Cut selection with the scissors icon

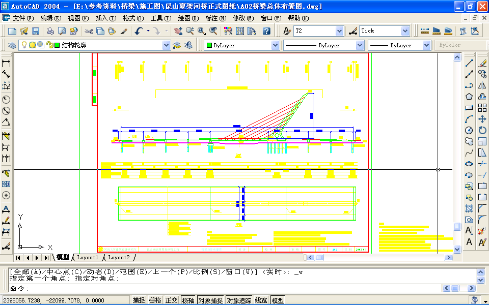[x=89, y=31]
